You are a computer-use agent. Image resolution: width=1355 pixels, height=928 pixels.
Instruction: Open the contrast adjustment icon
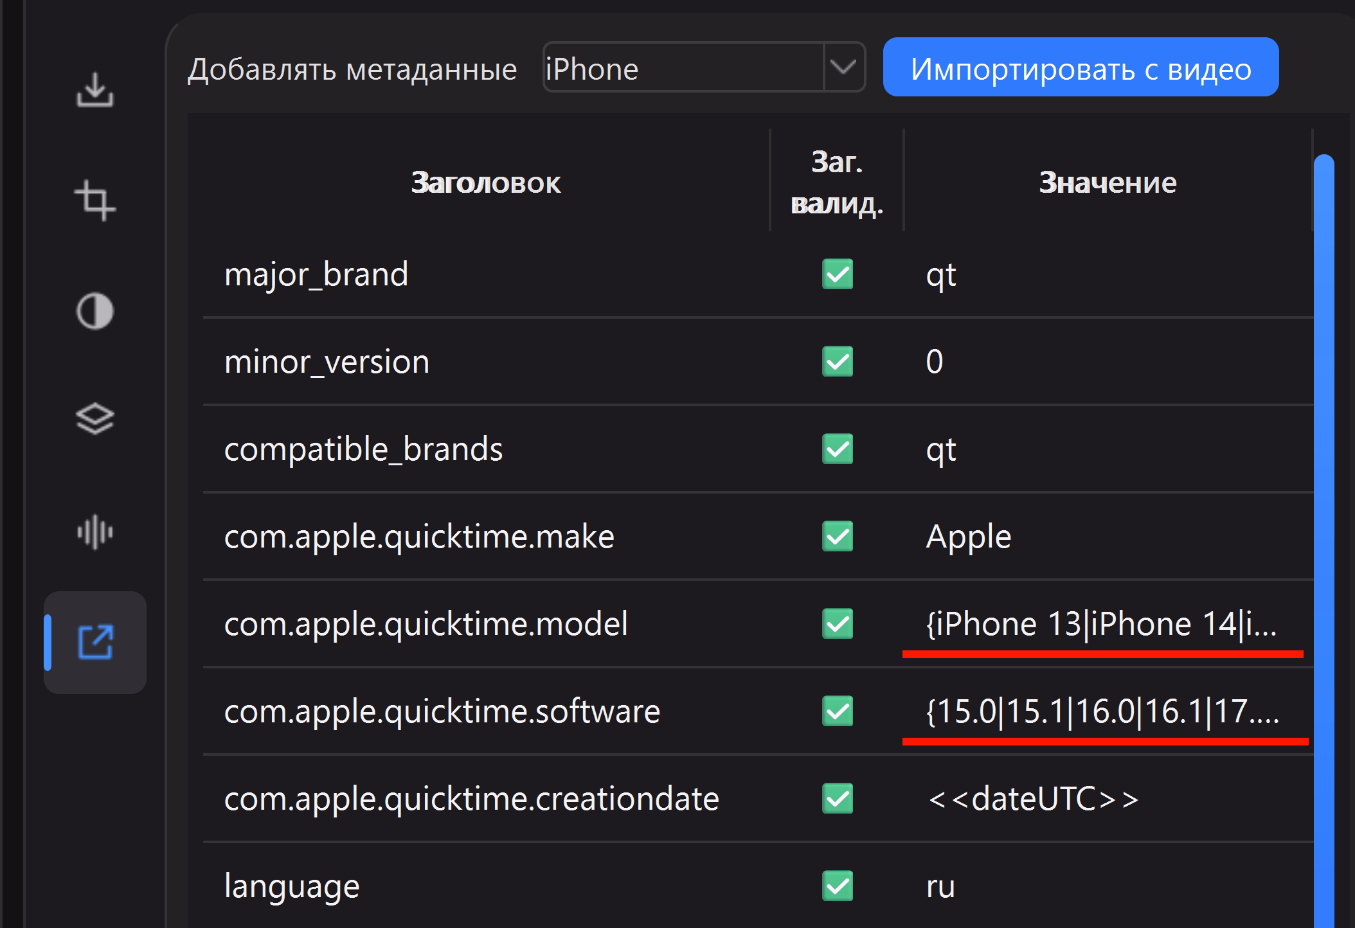point(95,312)
